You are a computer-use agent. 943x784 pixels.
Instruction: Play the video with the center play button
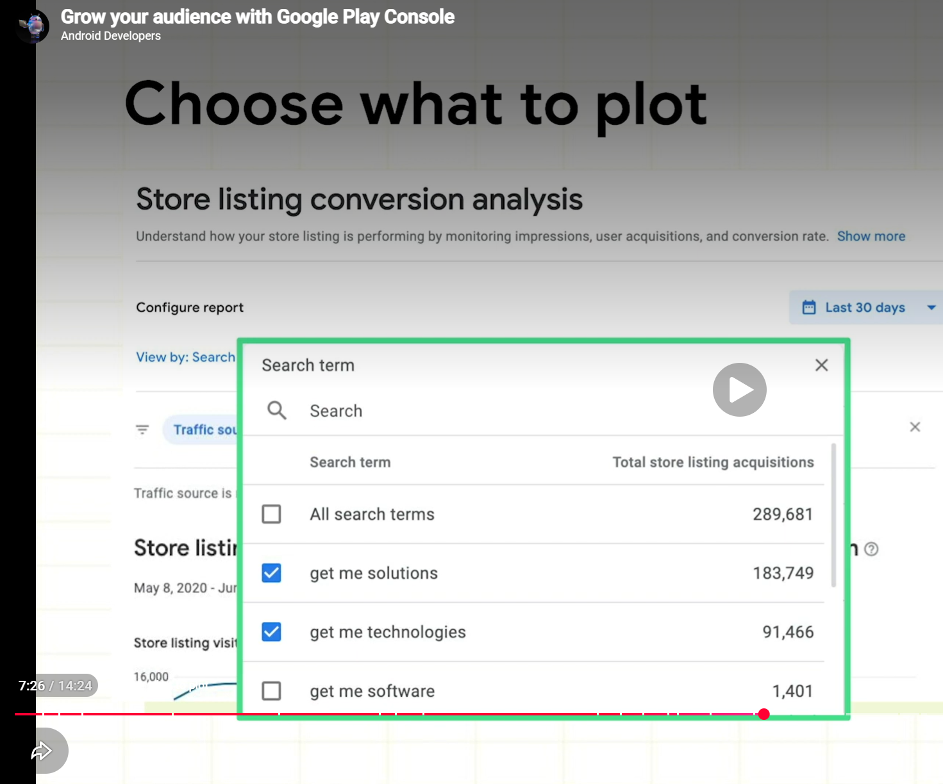(x=740, y=390)
